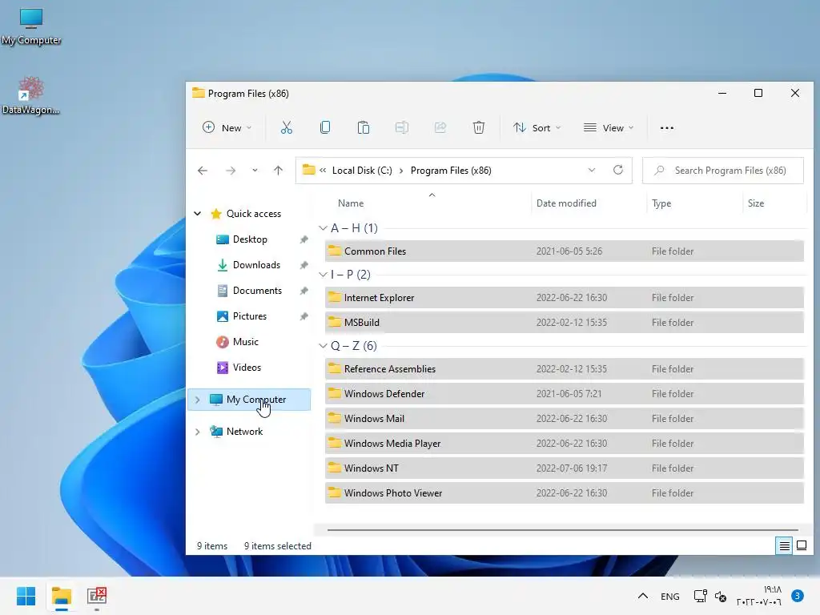The image size is (820, 615).
Task: Unpin Desktop from Quick access
Action: [x=303, y=239]
